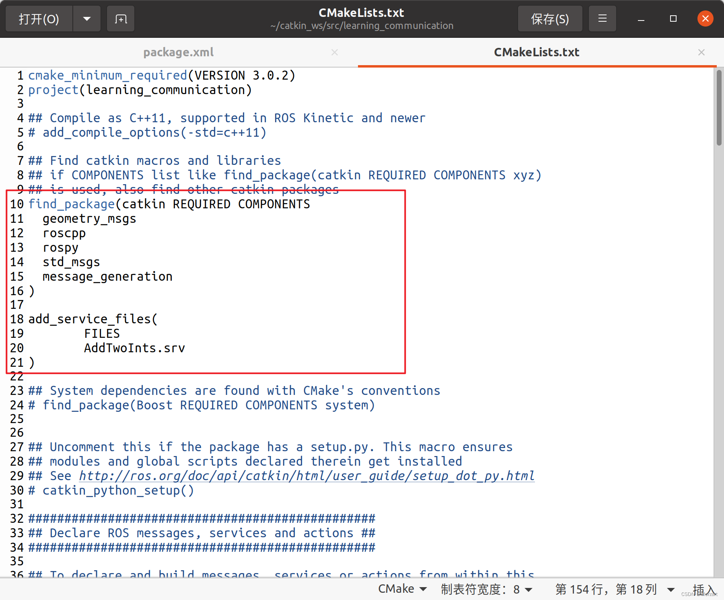This screenshot has width=724, height=600.
Task: Open the line and column position dropdown
Action: click(x=615, y=590)
